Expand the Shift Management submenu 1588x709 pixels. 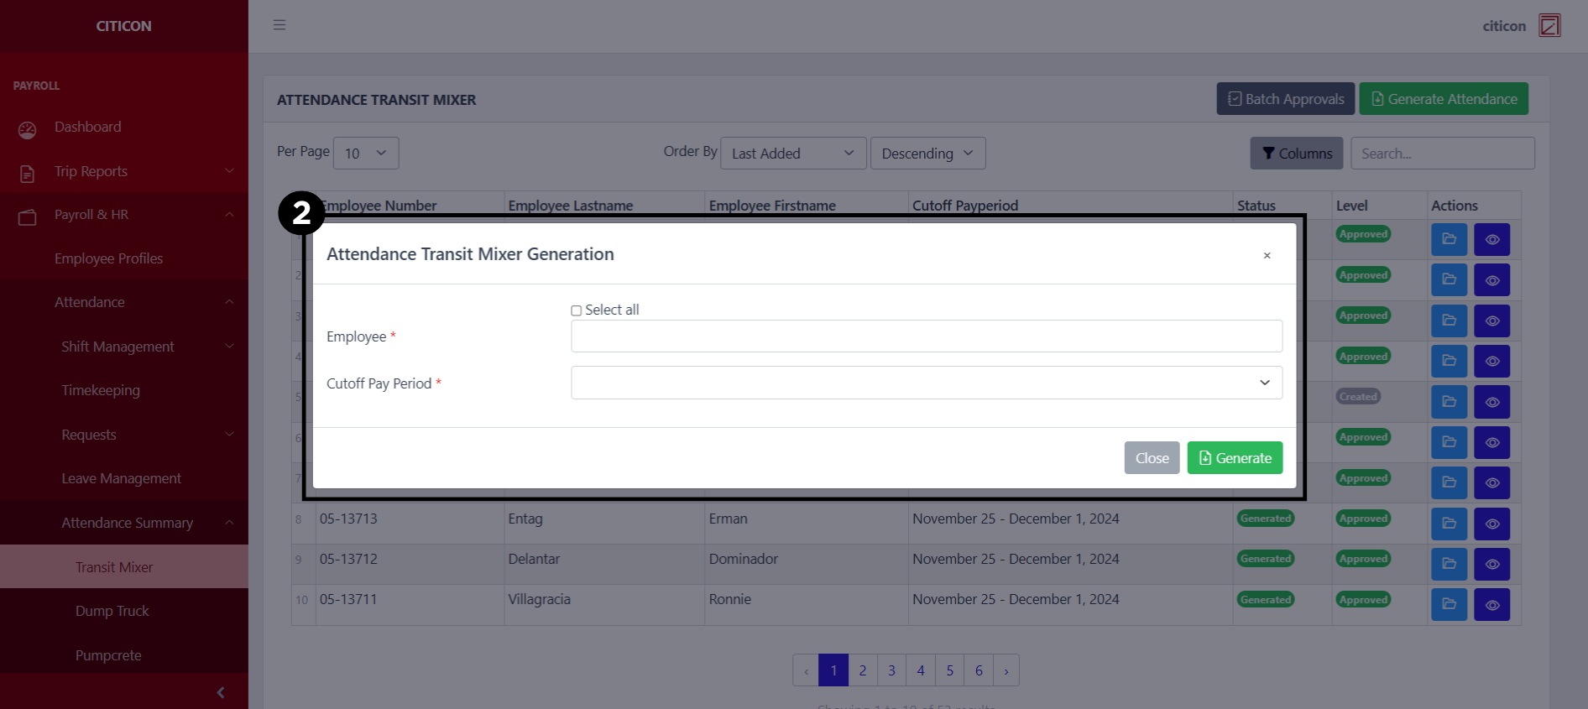[118, 347]
